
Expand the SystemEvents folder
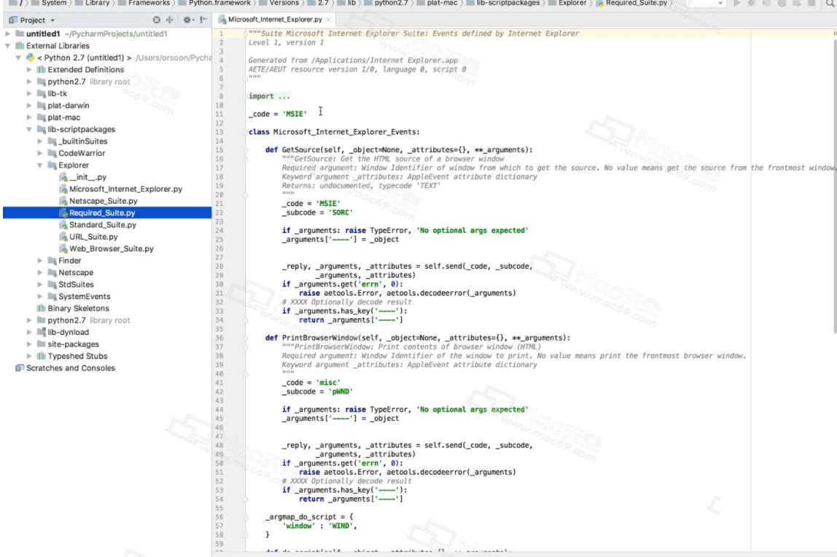point(39,296)
